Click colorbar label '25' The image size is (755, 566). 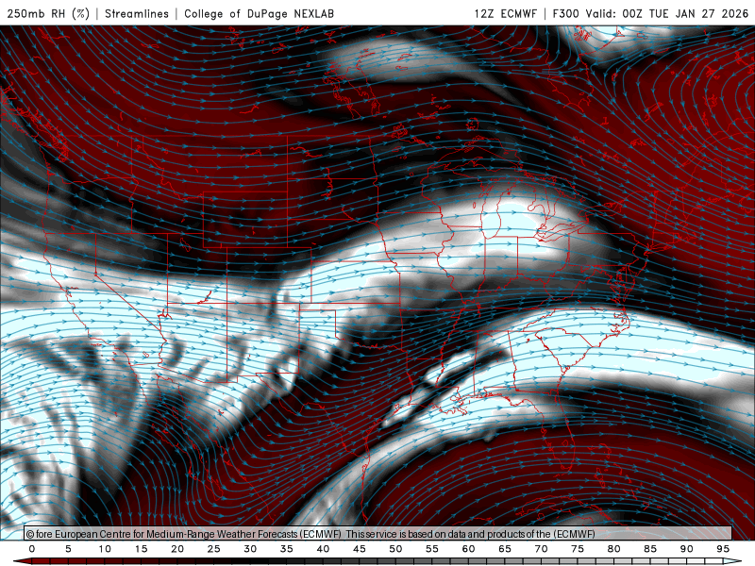point(214,549)
